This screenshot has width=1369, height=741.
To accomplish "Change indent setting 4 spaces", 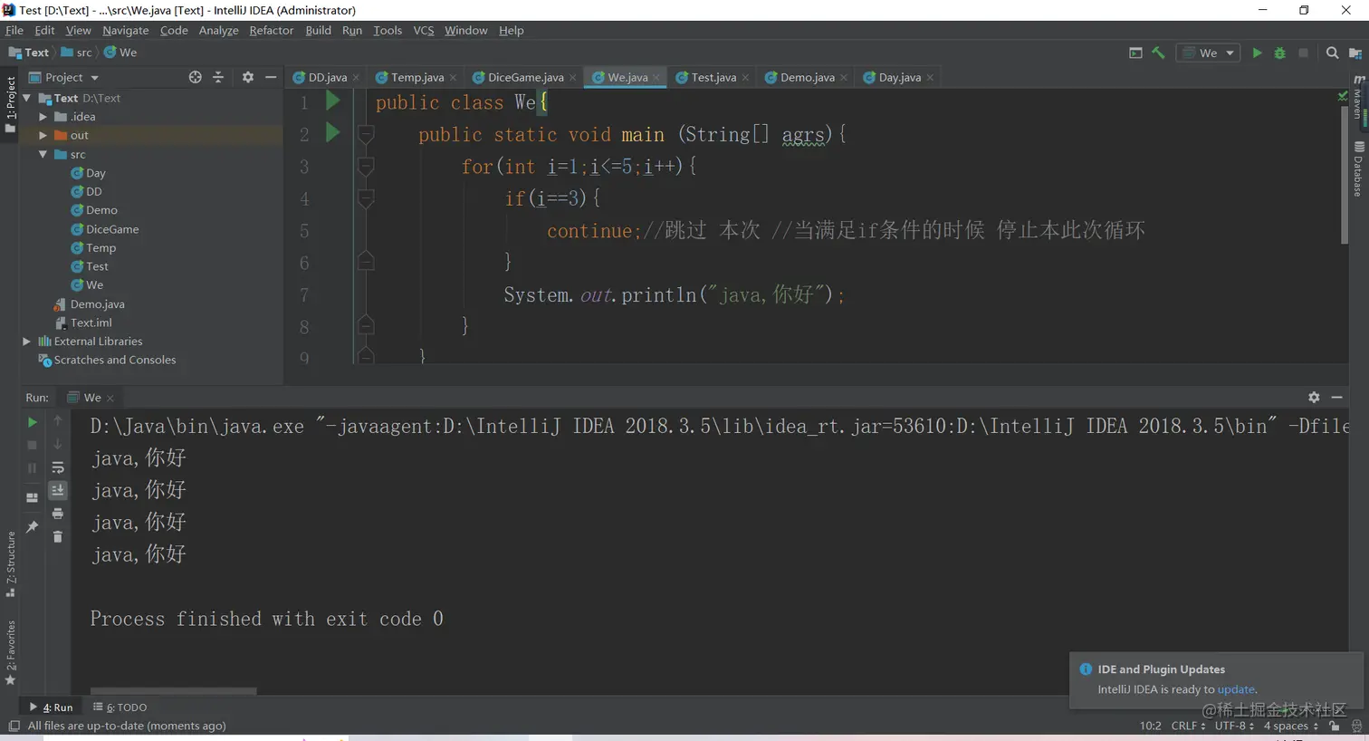I will click(1290, 727).
